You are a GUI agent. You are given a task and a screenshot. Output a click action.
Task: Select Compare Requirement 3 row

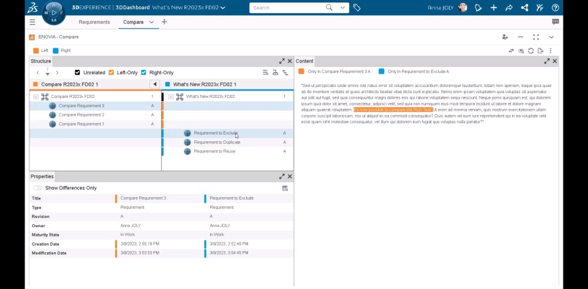96,106
